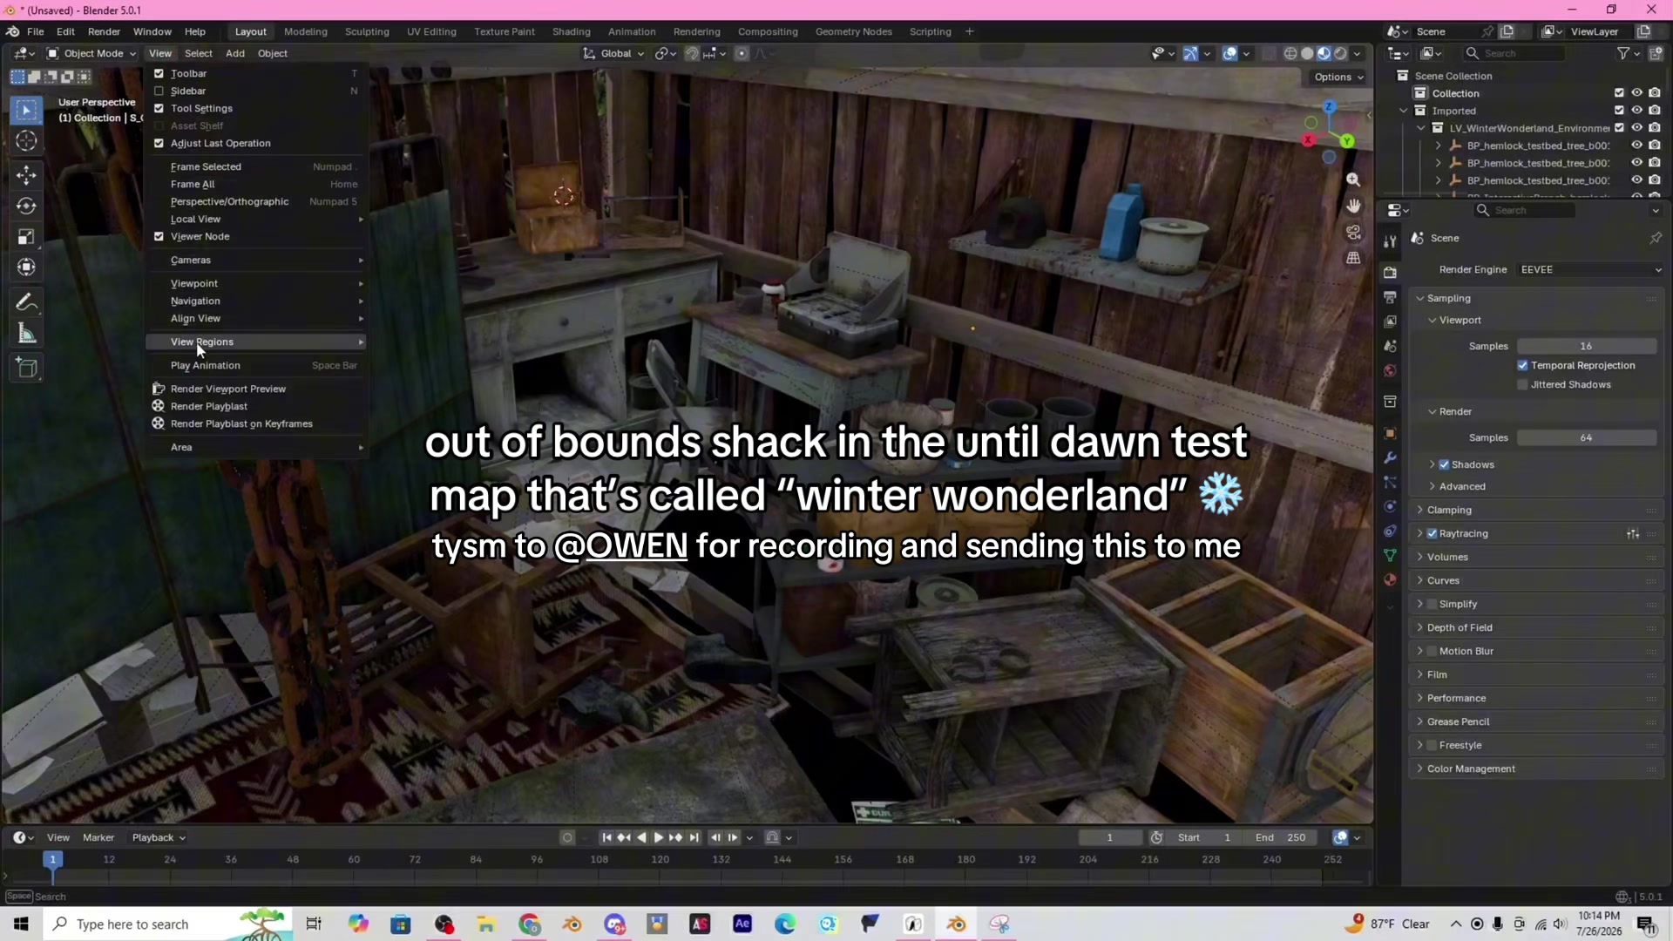Open the World properties tab
Screen dimensions: 1673x941
pyautogui.click(x=1390, y=370)
